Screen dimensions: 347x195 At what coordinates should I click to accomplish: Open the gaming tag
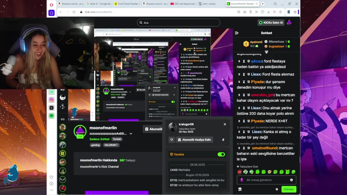click(x=95, y=145)
